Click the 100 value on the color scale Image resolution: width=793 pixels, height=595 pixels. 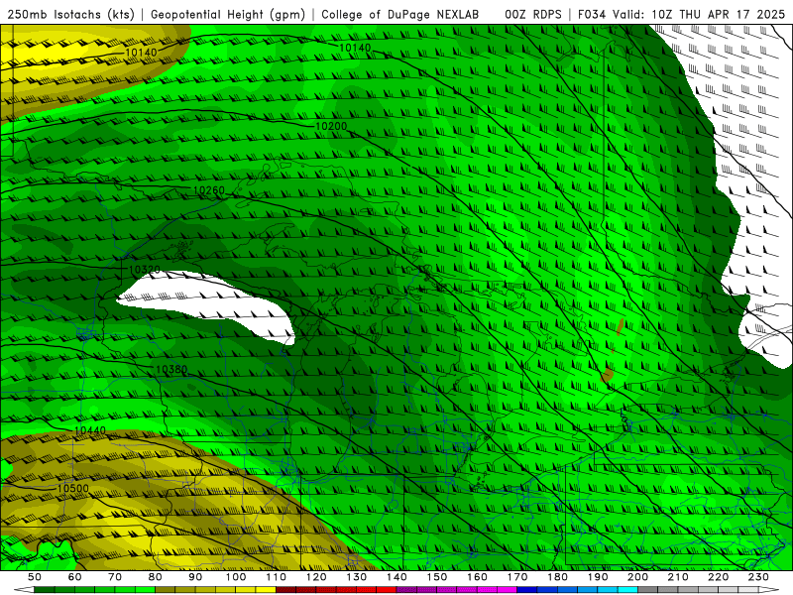click(x=236, y=577)
